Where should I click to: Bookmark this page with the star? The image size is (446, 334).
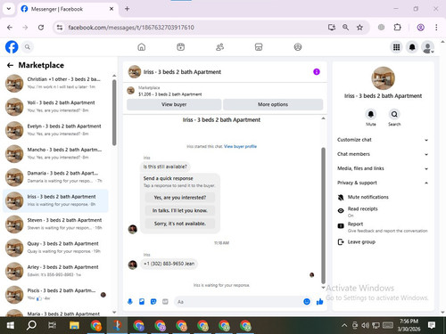click(x=359, y=28)
